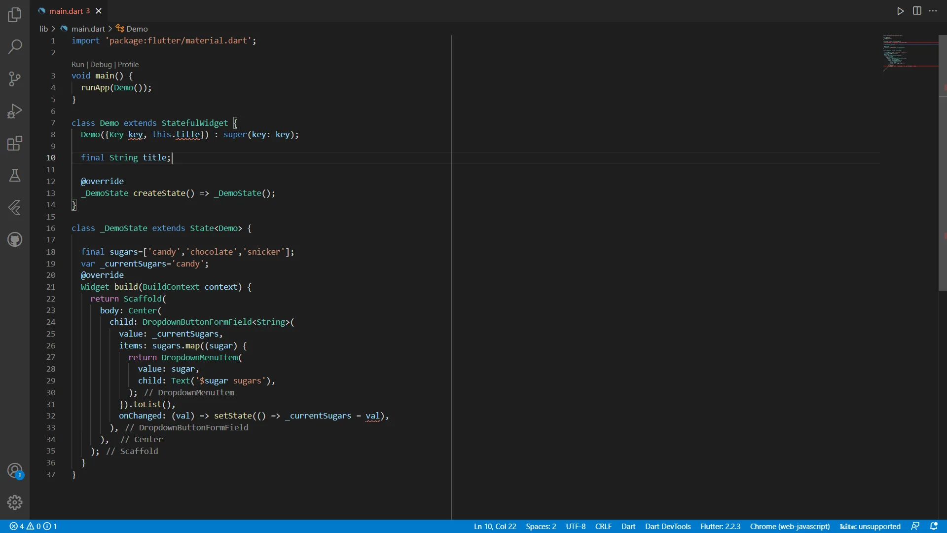Viewport: 947px width, 533px height.
Task: Open the GitHub view icon
Action: pos(15,239)
